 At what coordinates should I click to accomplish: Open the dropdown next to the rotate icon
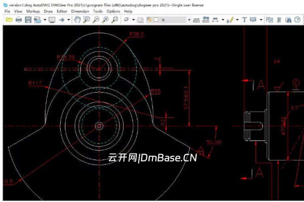[x=133, y=20]
